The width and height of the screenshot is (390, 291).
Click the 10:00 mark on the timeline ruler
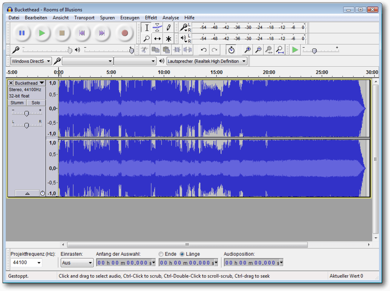pyautogui.click(x=164, y=72)
